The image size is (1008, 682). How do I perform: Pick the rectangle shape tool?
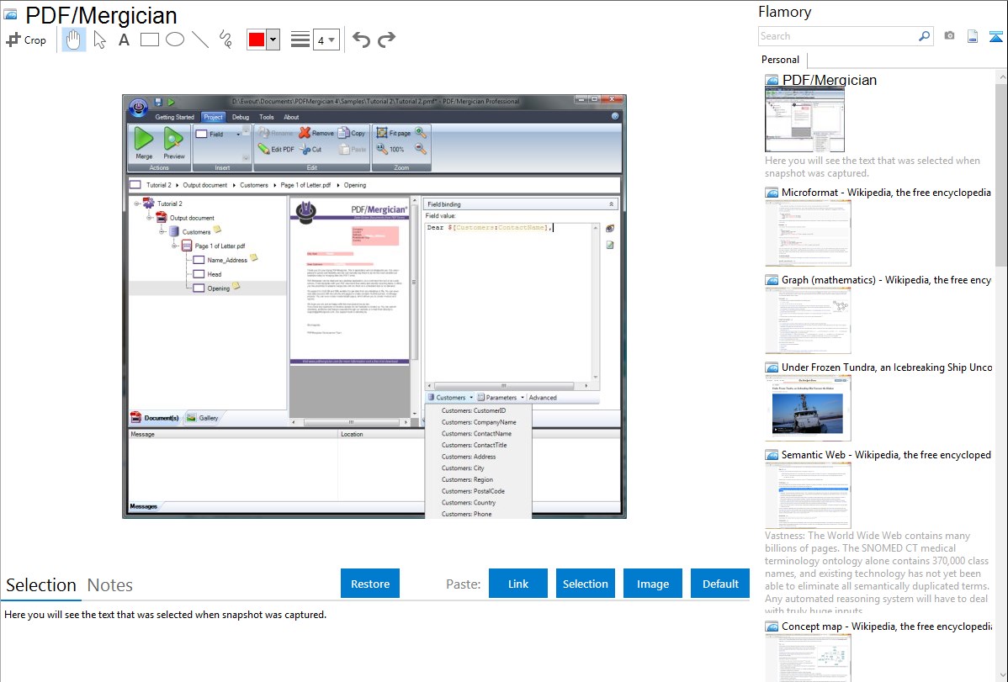[x=149, y=40]
